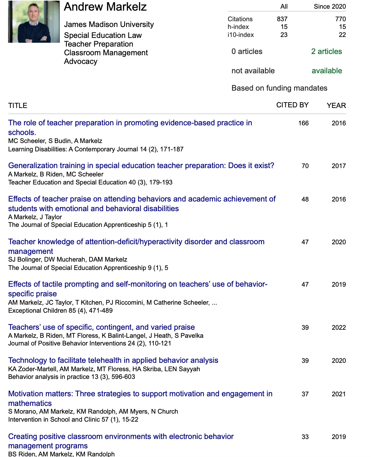Sort publications by CITED BY header
The image size is (371, 457).
tap(292, 105)
